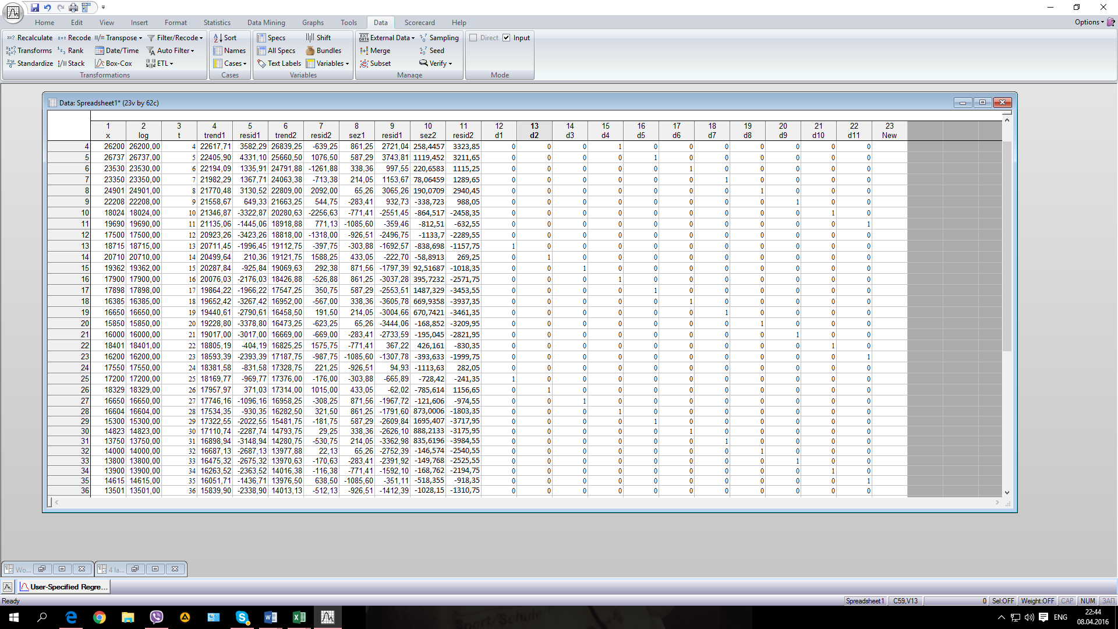Expand the Options dropdown at top right
Viewport: 1118px width, 629px height.
coord(1089,22)
